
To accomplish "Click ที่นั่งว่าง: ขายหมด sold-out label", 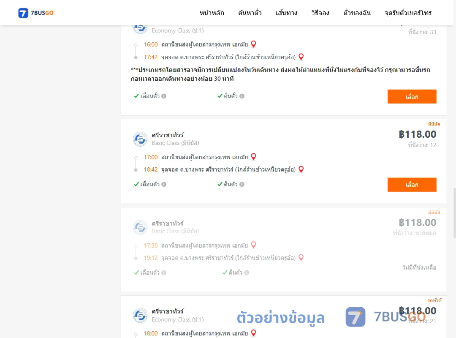I will click(x=415, y=233).
